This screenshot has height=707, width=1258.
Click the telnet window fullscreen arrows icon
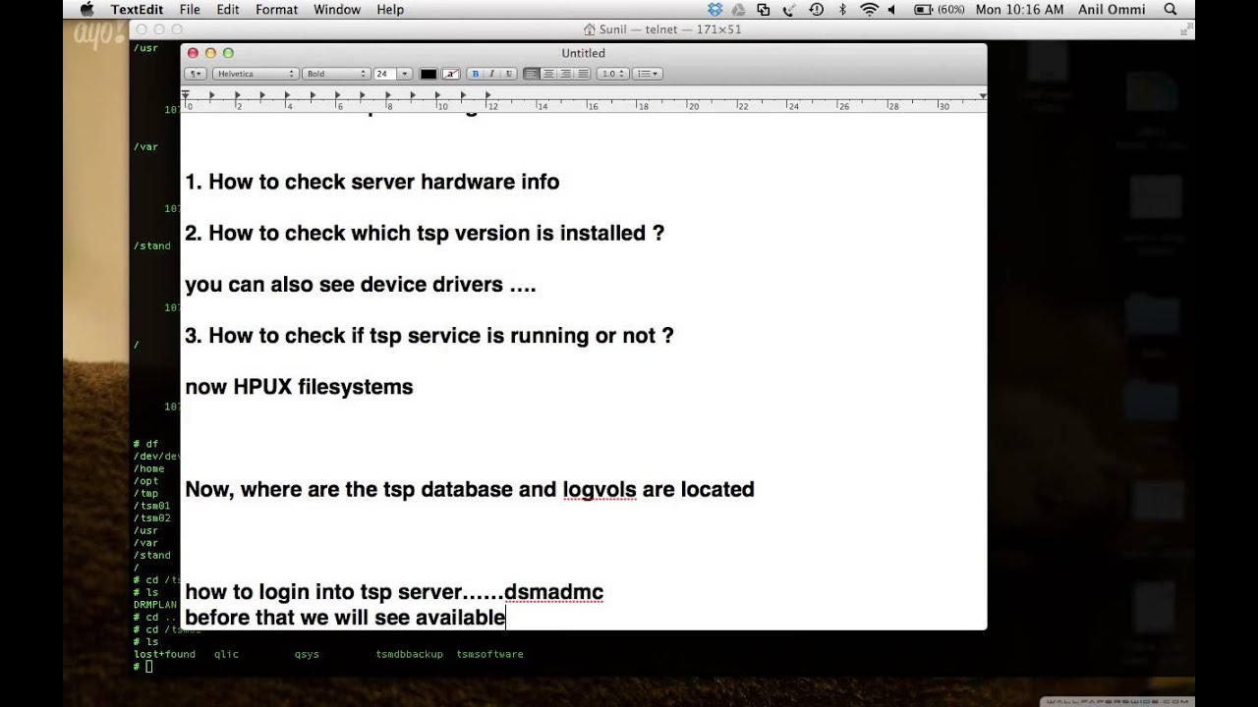(x=1186, y=29)
